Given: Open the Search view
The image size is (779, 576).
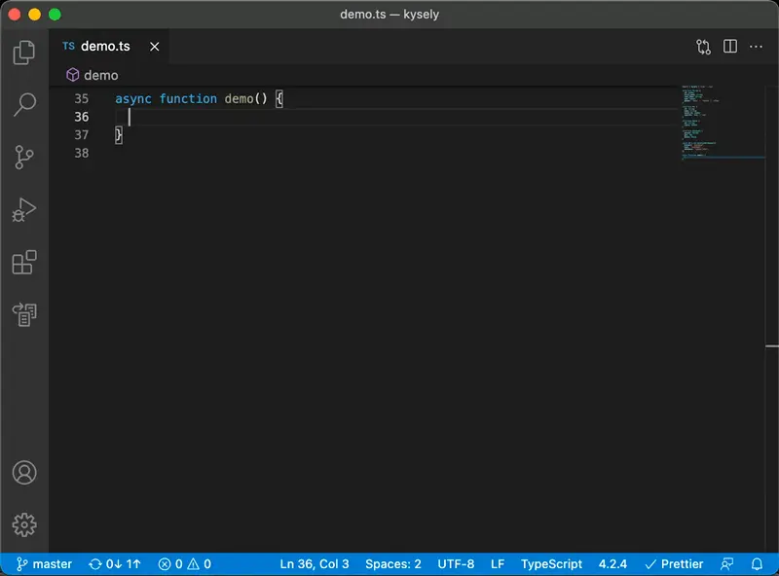Looking at the screenshot, I should [23, 105].
